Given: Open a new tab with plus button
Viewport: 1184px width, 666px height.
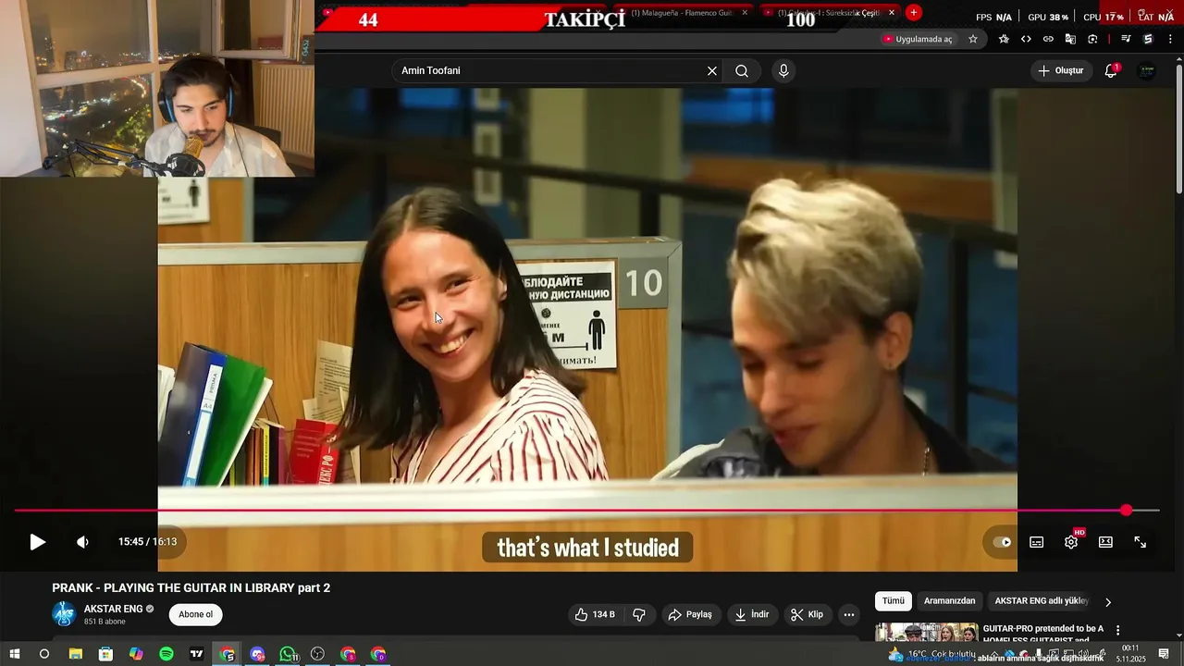Looking at the screenshot, I should (x=914, y=13).
